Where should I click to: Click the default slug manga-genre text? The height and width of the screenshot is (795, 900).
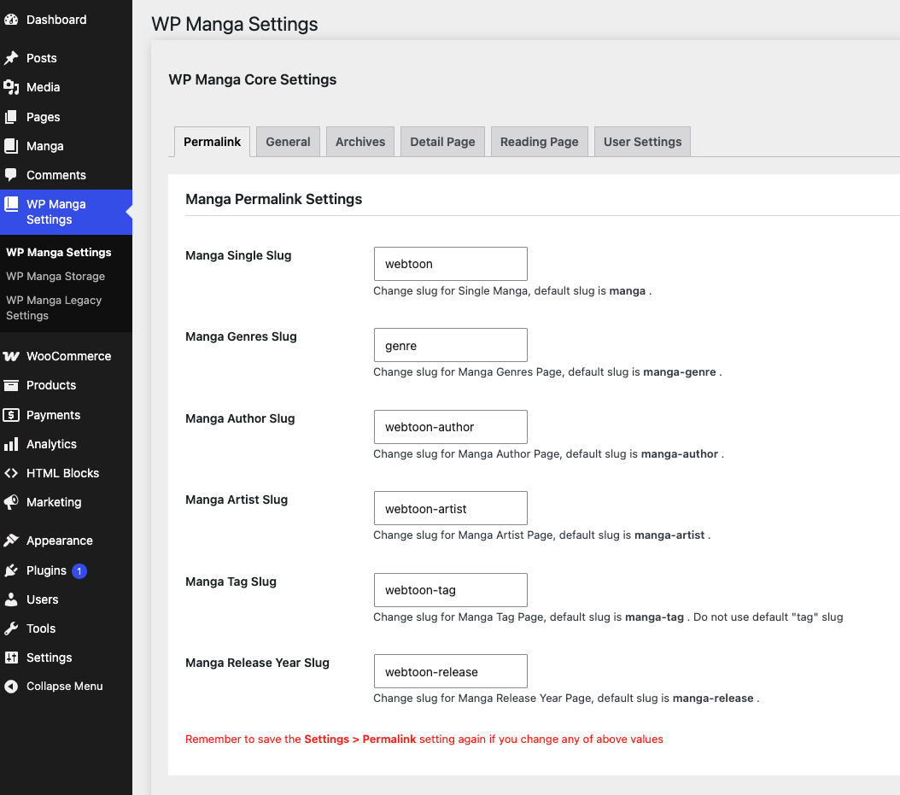tap(680, 372)
